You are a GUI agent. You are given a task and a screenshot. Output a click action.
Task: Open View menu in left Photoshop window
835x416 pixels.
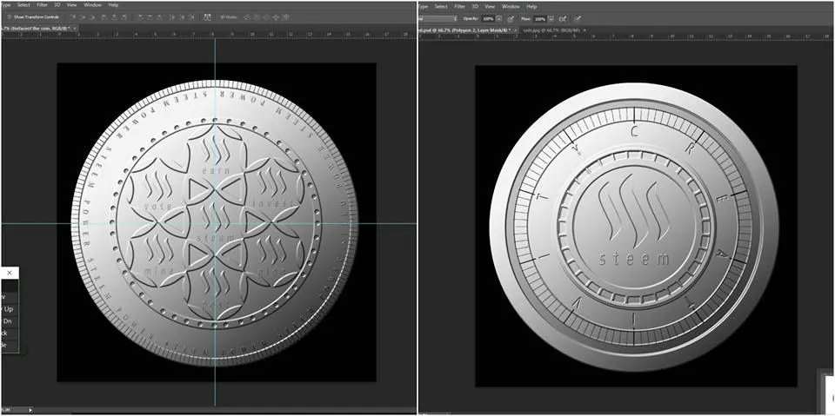[71, 5]
